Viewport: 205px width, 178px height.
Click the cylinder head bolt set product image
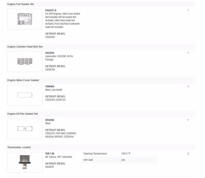pos(25,61)
